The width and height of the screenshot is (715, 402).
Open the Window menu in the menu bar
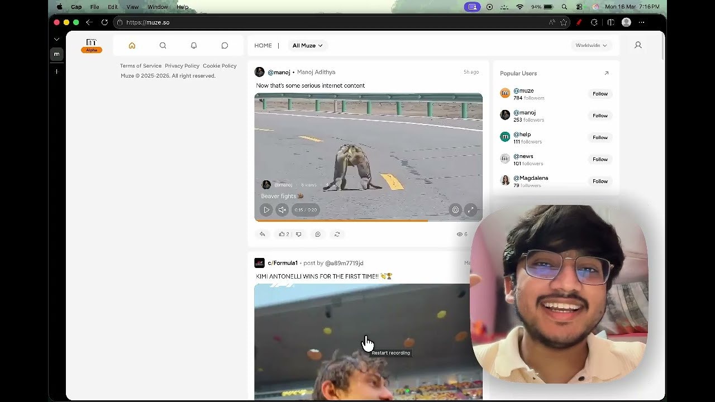[158, 7]
